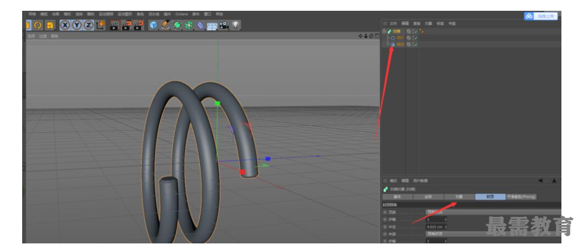Open the 渲染 menu in the menu bar
This screenshot has height=250, width=577.
79,14
